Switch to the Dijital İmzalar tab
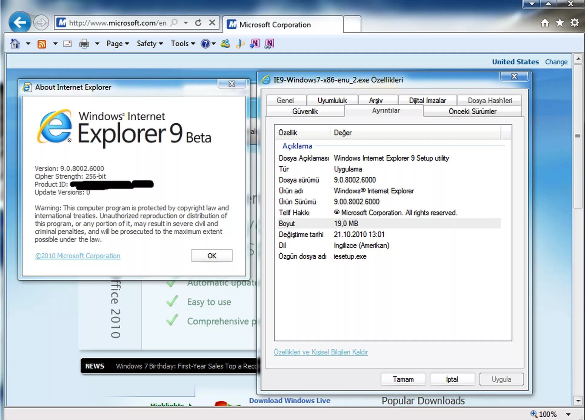The image size is (585, 420). pyautogui.click(x=427, y=100)
